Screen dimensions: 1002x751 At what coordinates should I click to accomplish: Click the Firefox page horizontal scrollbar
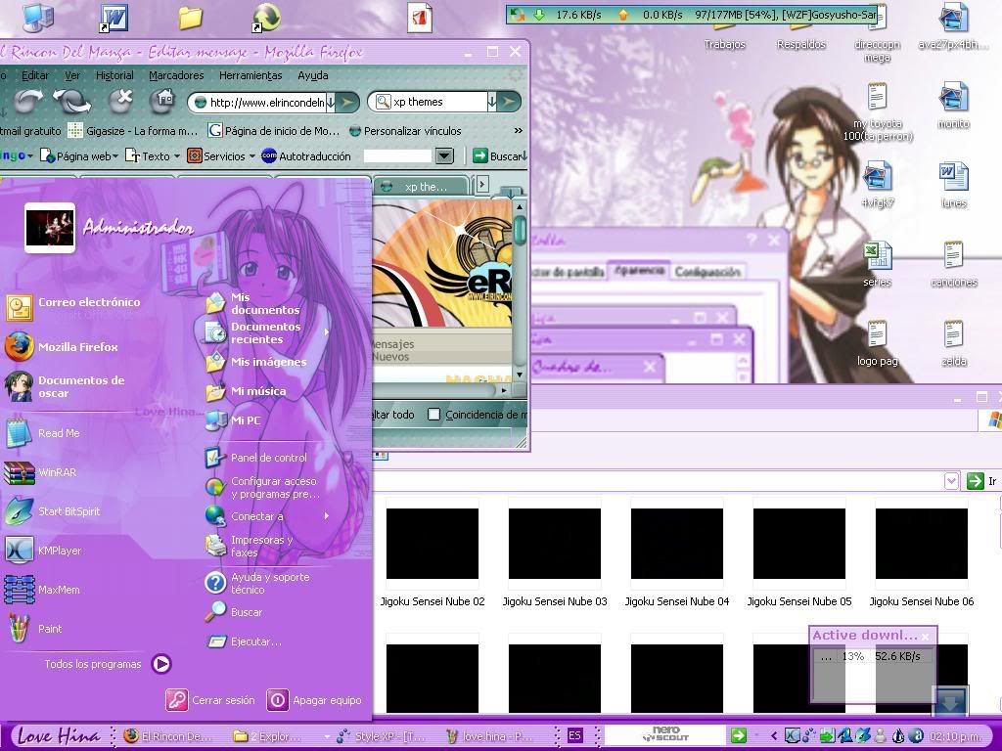click(441, 389)
